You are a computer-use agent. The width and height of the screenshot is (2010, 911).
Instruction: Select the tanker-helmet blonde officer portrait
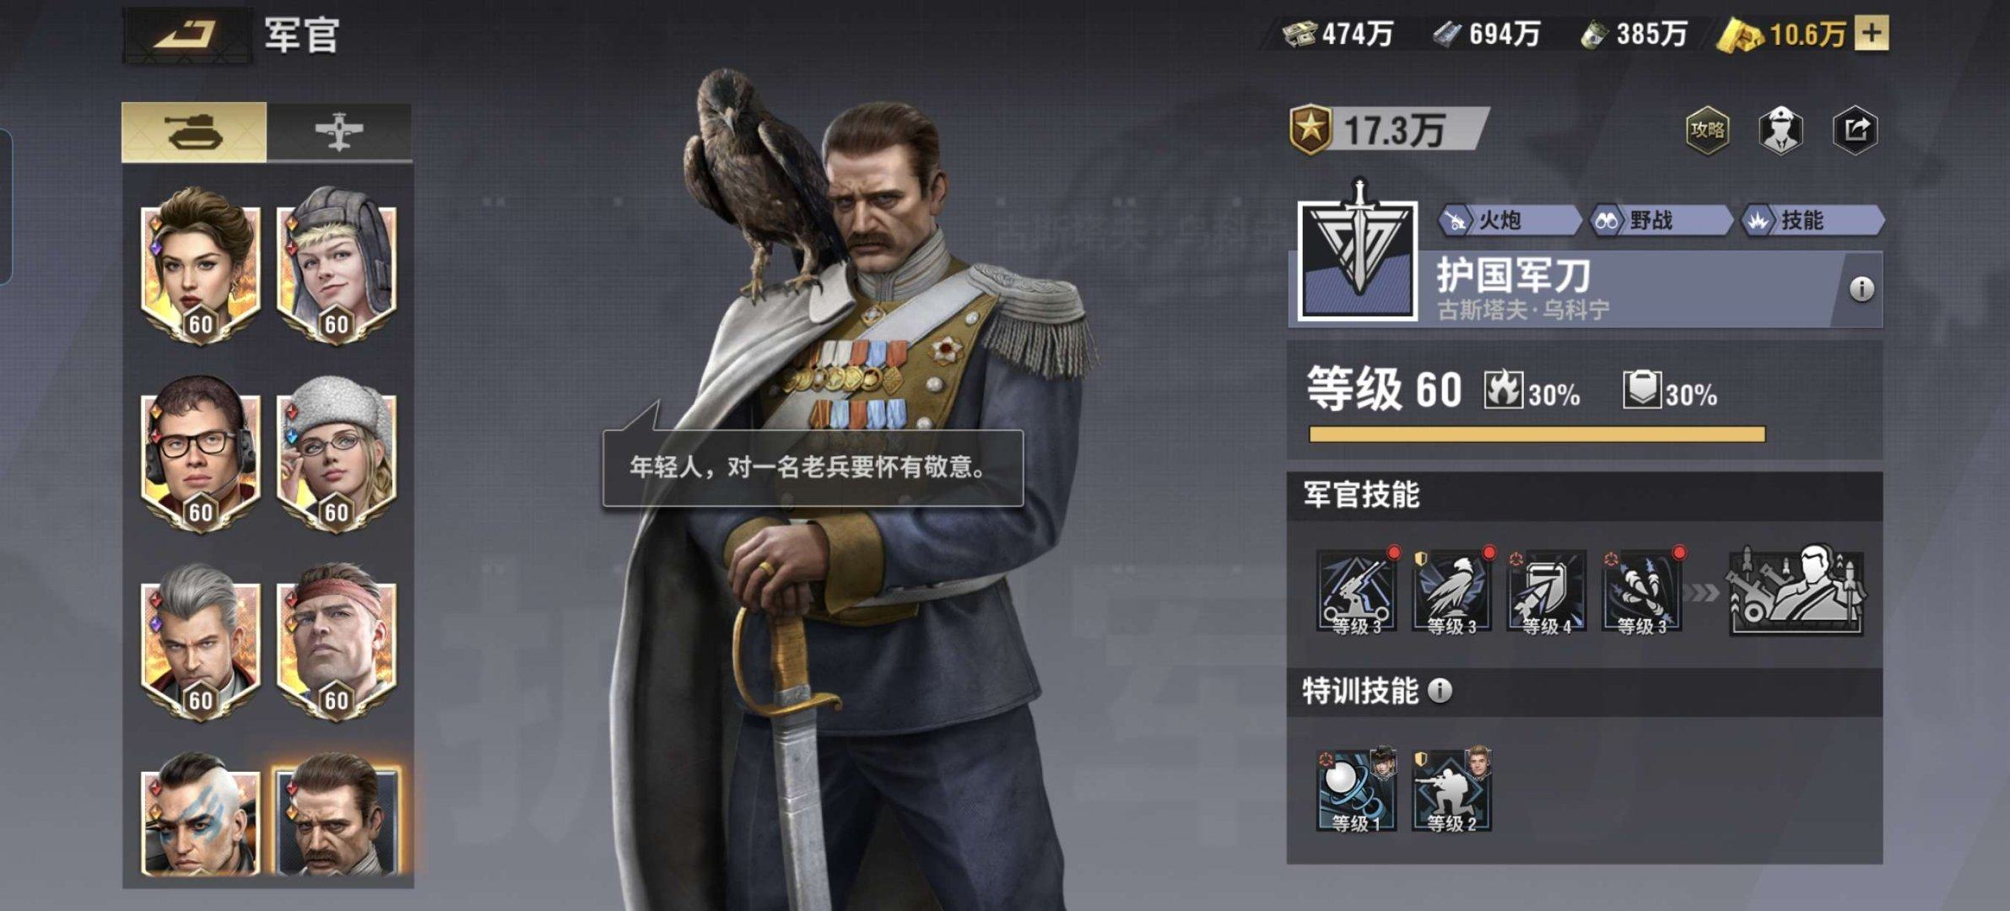(336, 265)
